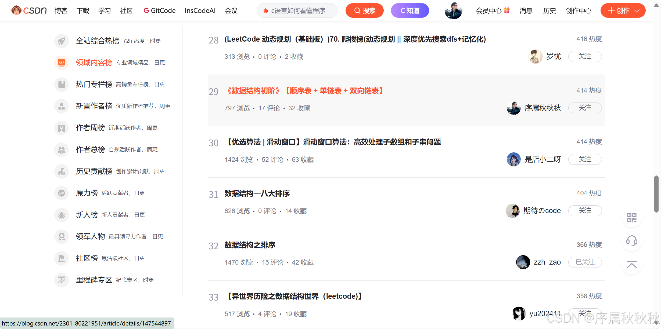Select 作者周榜 in sidebar
Image resolution: width=661 pixels, height=329 pixels.
pos(90,128)
